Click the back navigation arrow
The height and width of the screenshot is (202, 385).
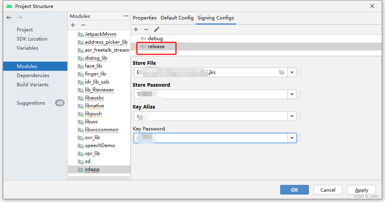9,17
